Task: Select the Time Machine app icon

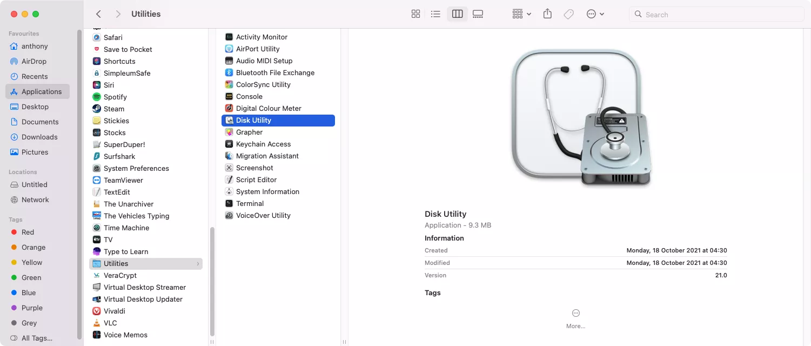Action: [97, 228]
